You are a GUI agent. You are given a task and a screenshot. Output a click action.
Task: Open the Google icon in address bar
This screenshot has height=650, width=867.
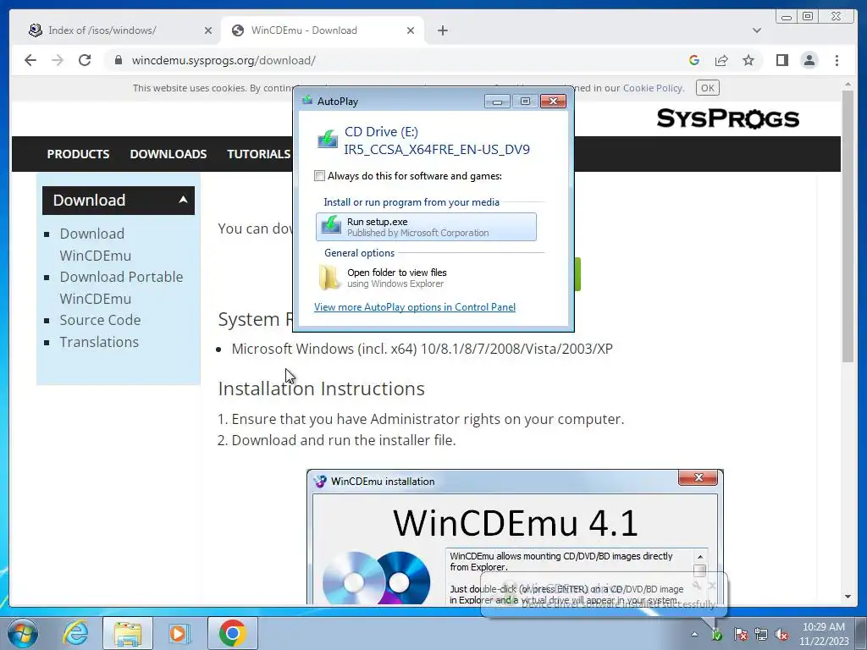click(694, 60)
